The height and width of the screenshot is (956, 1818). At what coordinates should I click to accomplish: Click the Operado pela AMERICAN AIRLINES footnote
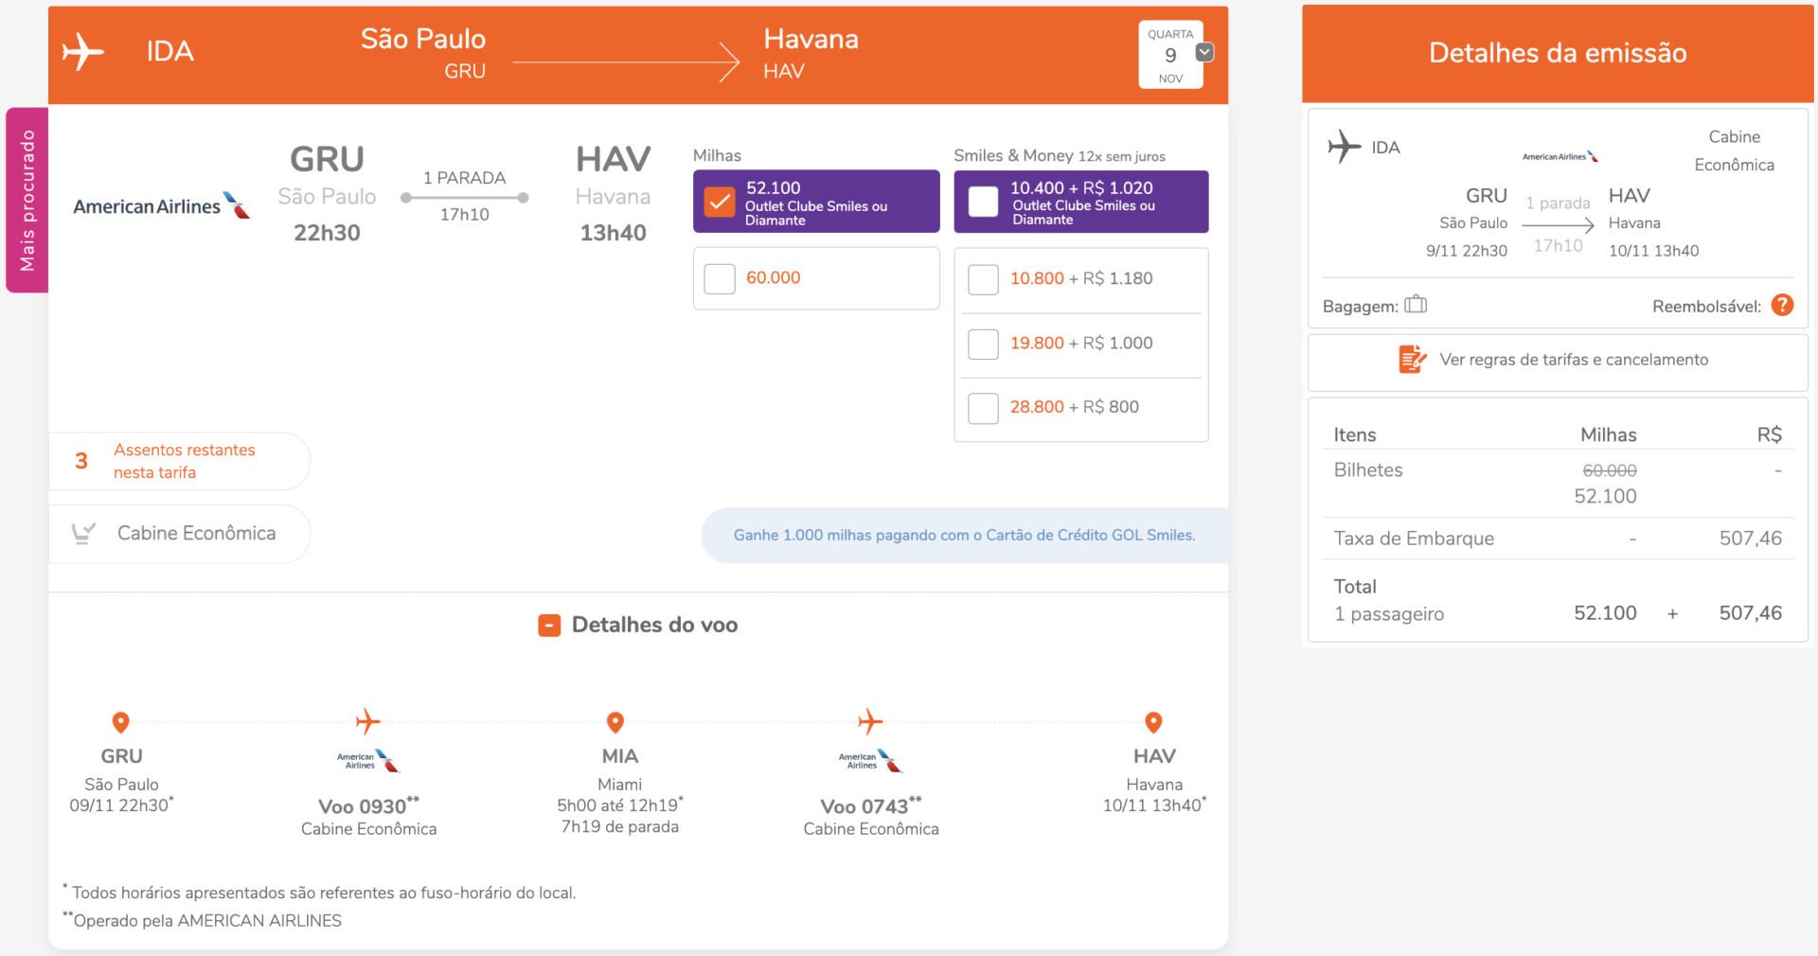[202, 920]
